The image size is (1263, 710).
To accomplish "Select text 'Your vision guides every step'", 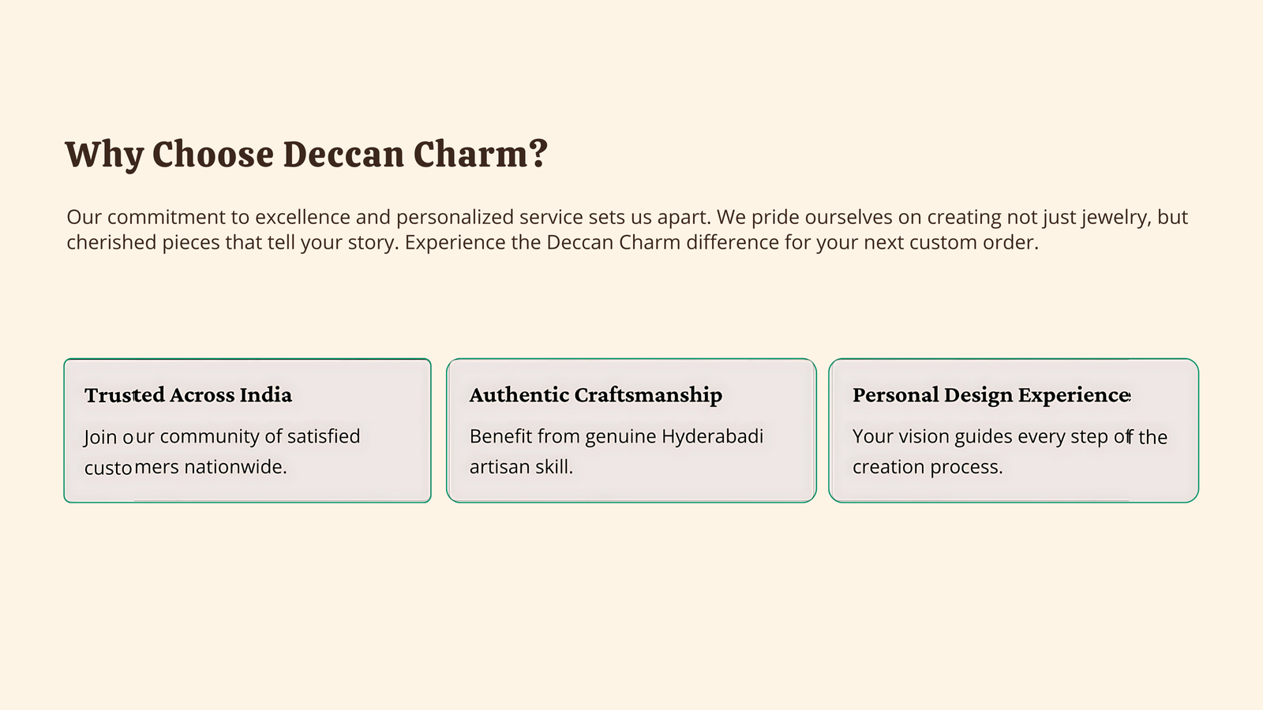I will pos(980,436).
